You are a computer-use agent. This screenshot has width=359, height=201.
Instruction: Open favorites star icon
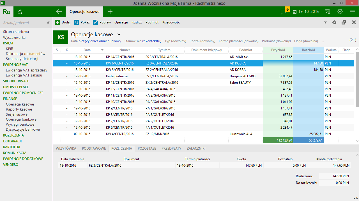[x=20, y=12]
